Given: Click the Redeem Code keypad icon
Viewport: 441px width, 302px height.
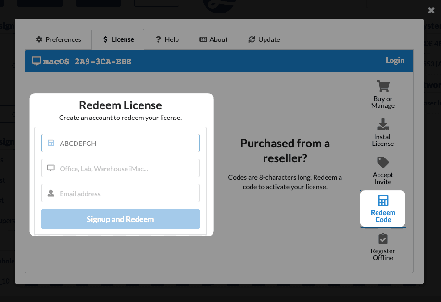Looking at the screenshot, I should 383,199.
